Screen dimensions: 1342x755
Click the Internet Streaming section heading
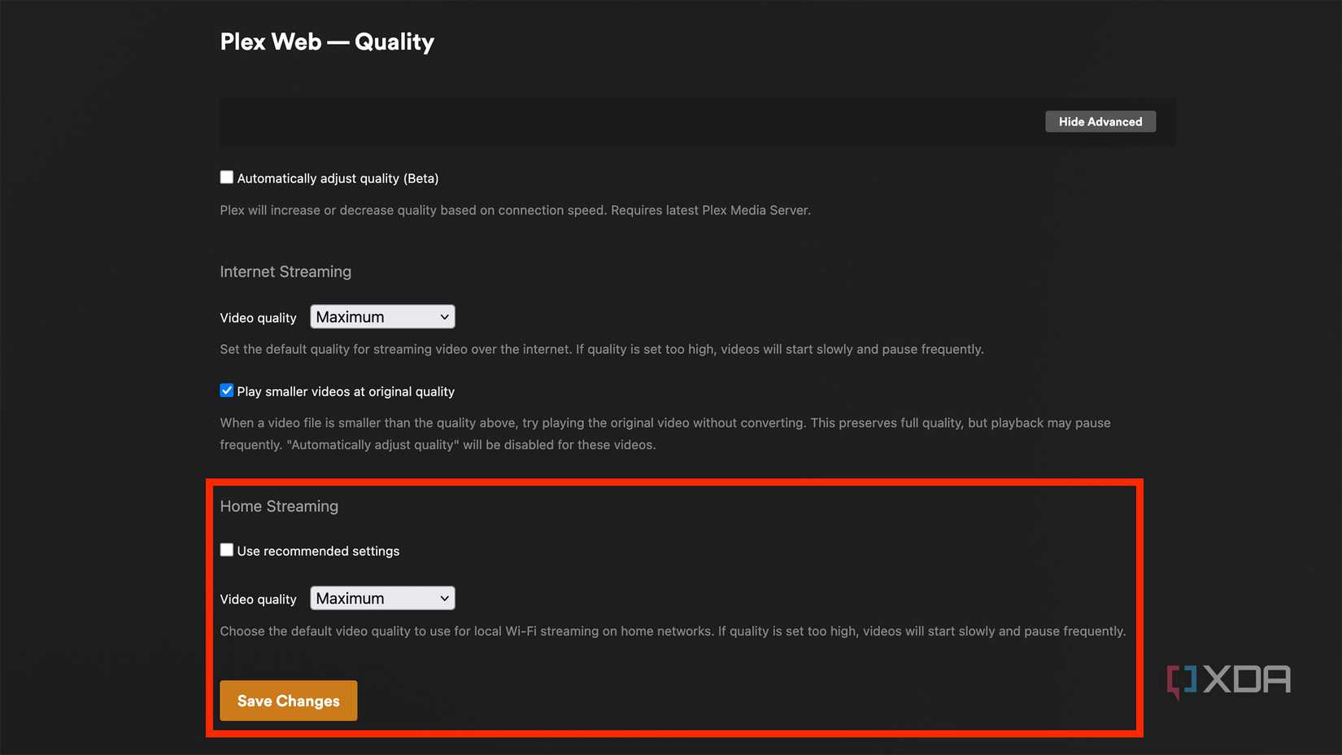[x=285, y=272]
